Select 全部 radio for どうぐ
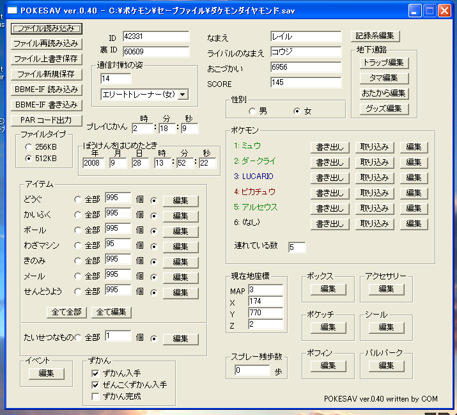This screenshot has height=415, width=457. (x=77, y=200)
